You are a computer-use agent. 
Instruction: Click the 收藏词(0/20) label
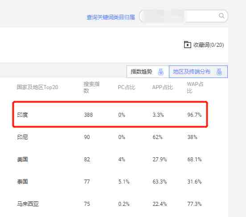coord(209,45)
